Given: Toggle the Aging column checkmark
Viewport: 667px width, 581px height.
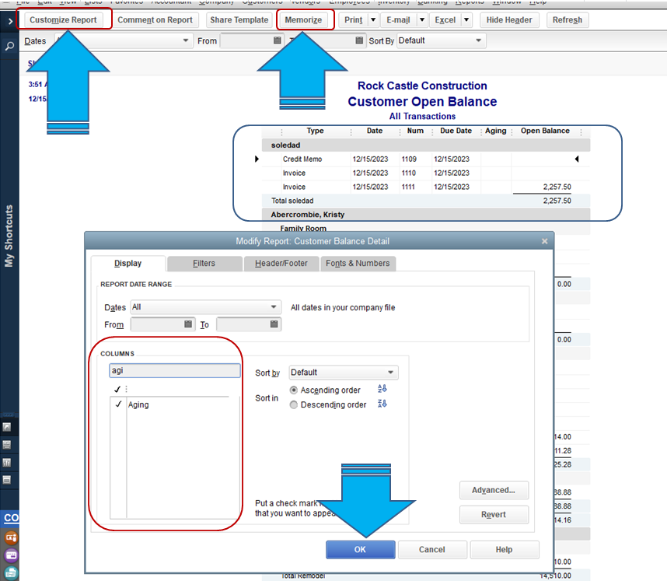Looking at the screenshot, I should pyautogui.click(x=118, y=404).
